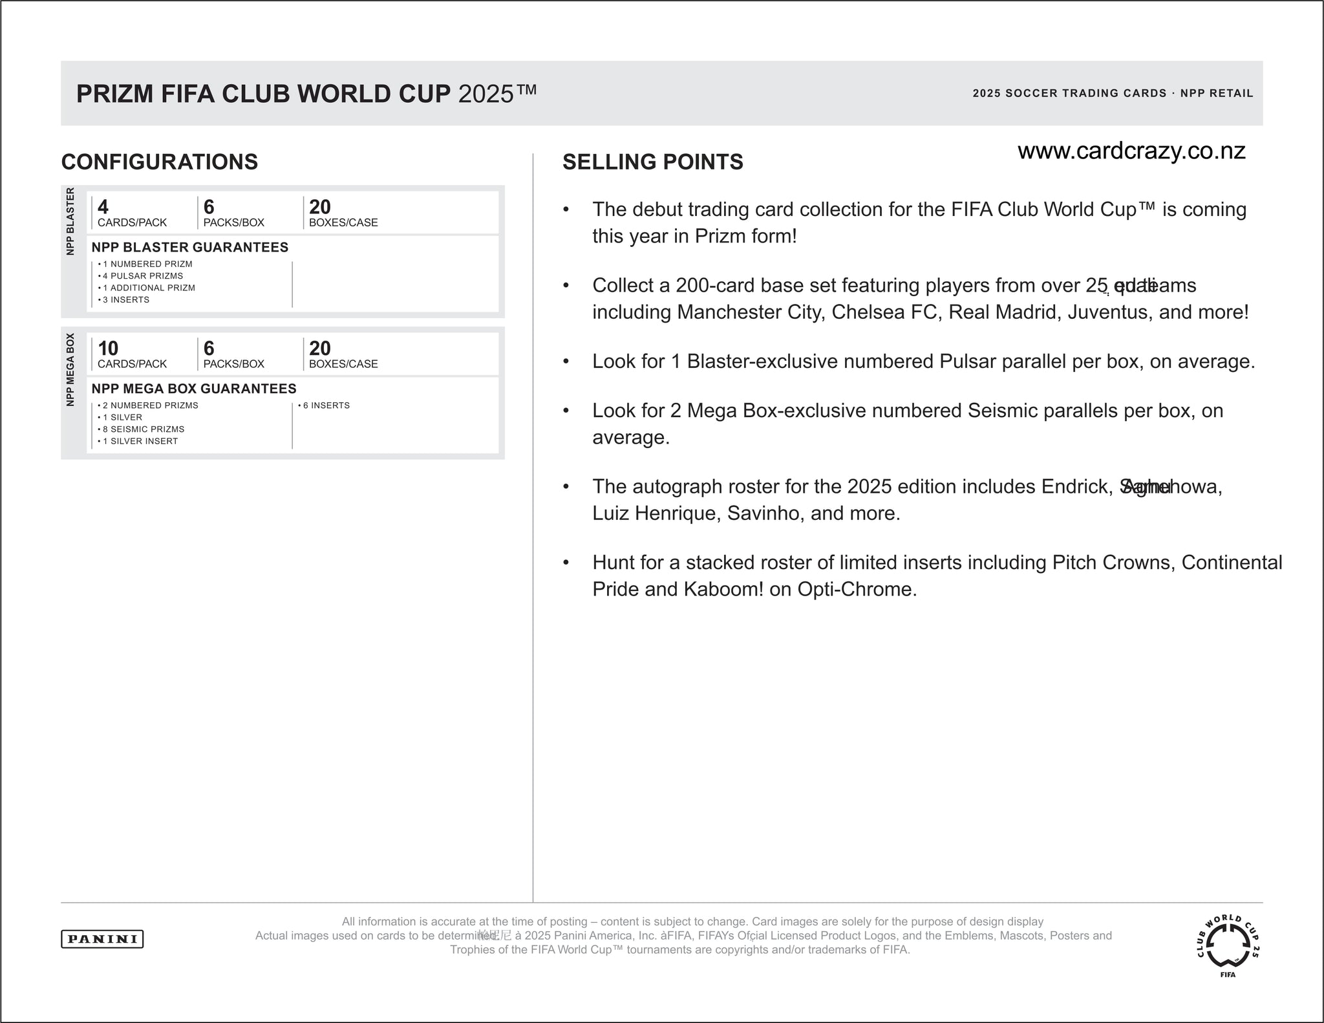Click the FIFA Club World Cup 25 emblem
This screenshot has height=1023, width=1324.
pos(1228,946)
